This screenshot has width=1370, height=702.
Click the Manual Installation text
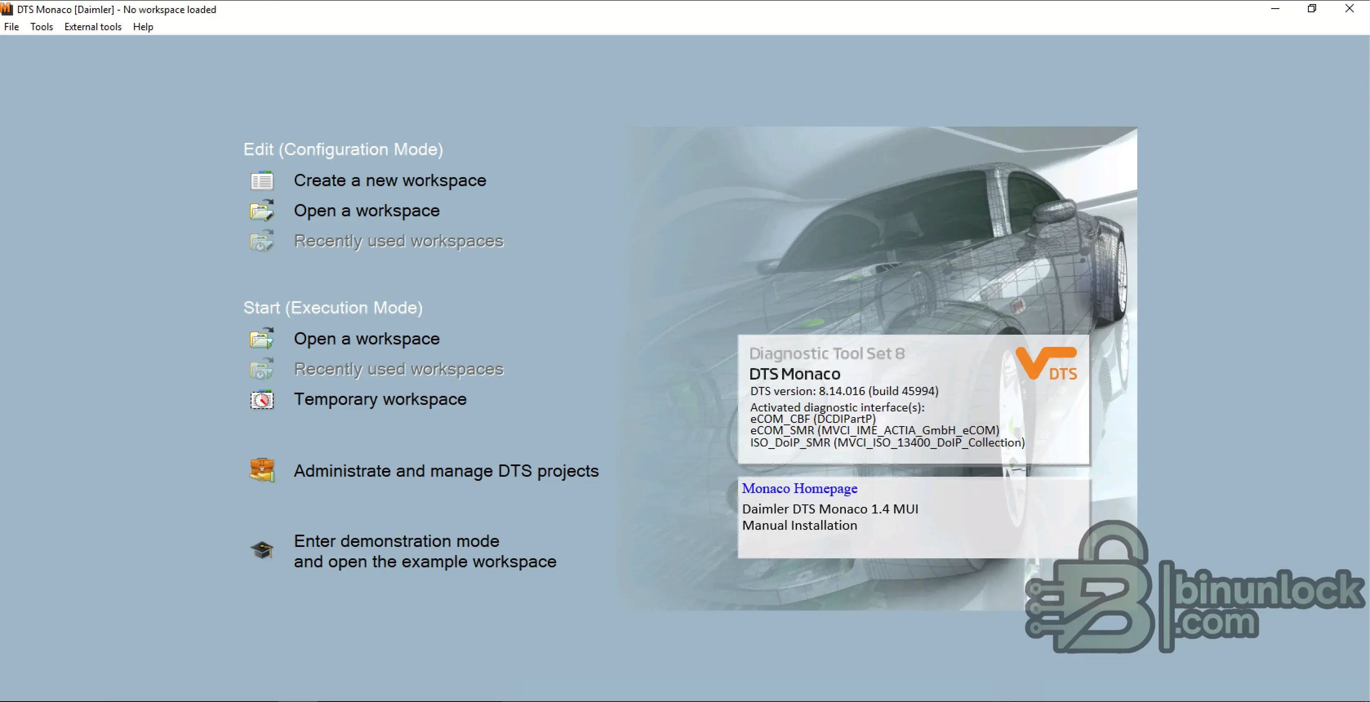[x=799, y=525]
